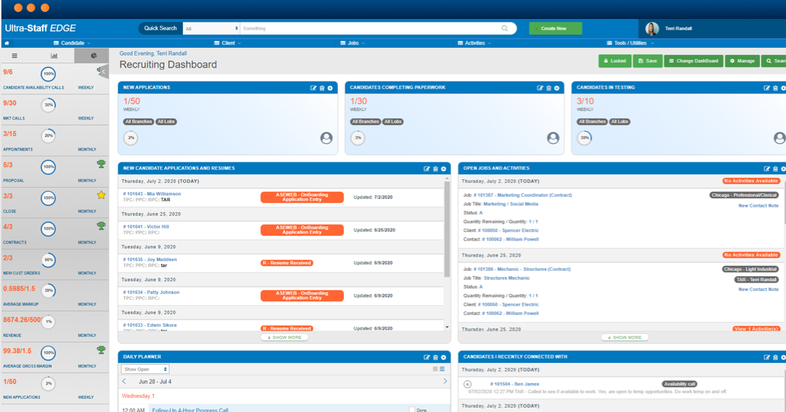The width and height of the screenshot is (786, 412).
Task: Delete the Candidates Completing Paperwork widget
Action: pos(548,88)
